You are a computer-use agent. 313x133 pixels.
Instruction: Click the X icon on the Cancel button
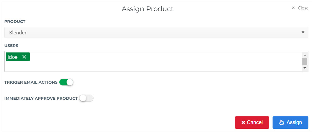243,122
